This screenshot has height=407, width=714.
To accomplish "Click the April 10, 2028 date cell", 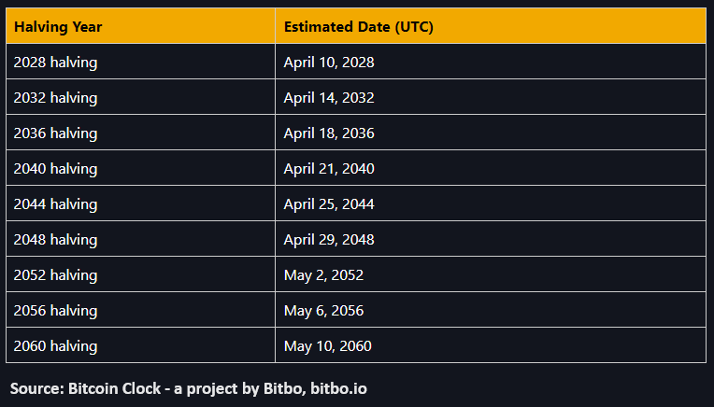I will [x=329, y=63].
